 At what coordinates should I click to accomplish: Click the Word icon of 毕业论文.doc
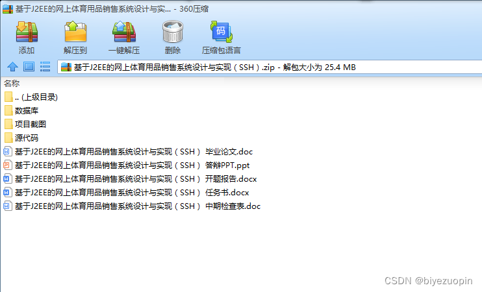click(x=8, y=151)
